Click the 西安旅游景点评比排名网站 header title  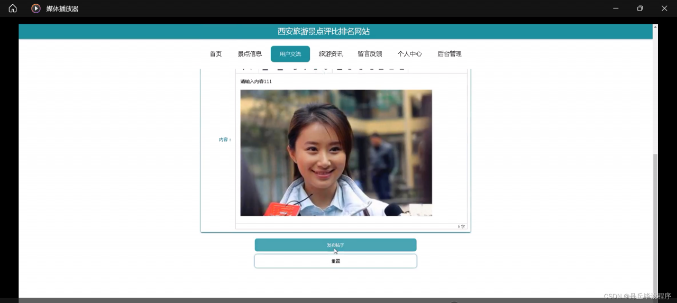(x=324, y=32)
